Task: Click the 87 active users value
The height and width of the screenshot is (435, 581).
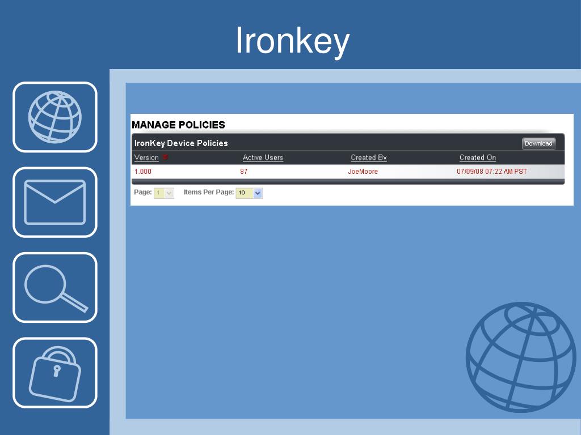Action: tap(244, 172)
